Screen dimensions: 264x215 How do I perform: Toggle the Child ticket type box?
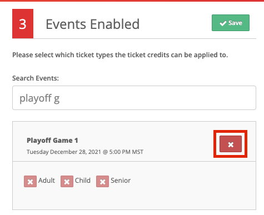(67, 182)
